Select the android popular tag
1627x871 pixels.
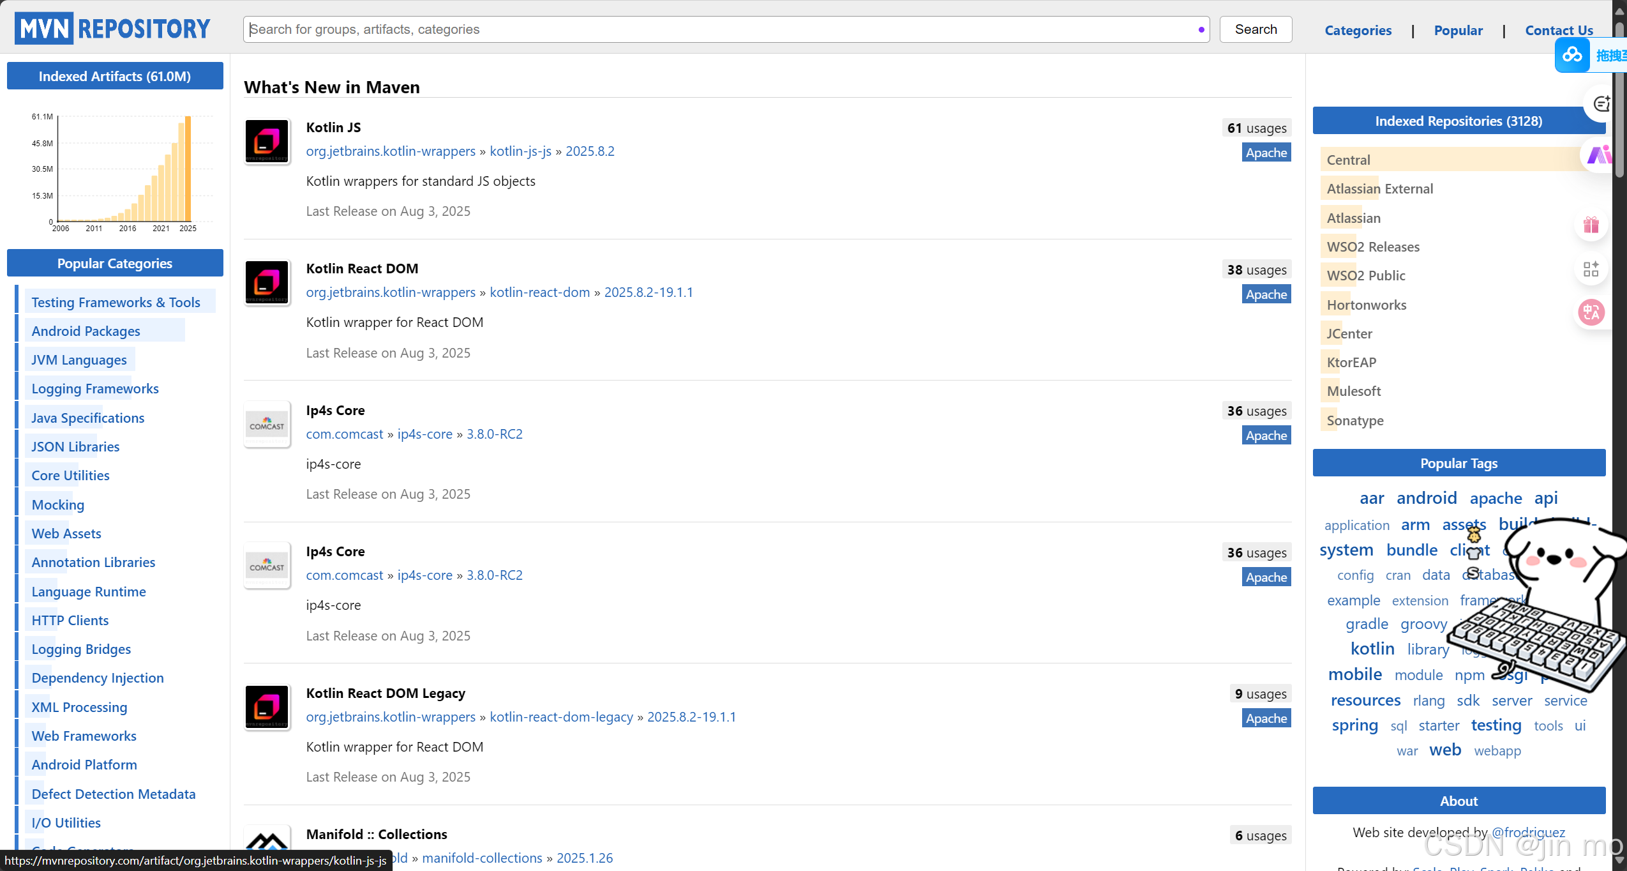coord(1426,497)
